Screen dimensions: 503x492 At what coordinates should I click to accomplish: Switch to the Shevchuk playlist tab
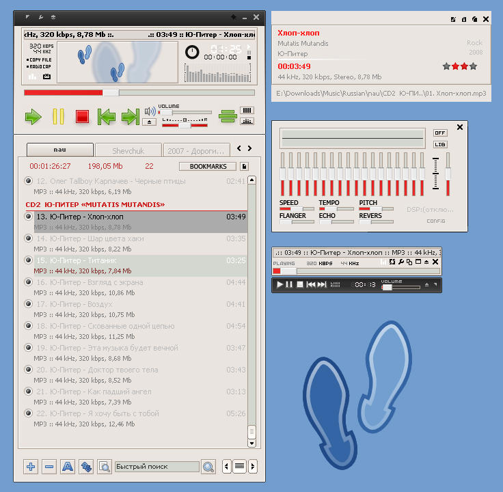[128, 151]
